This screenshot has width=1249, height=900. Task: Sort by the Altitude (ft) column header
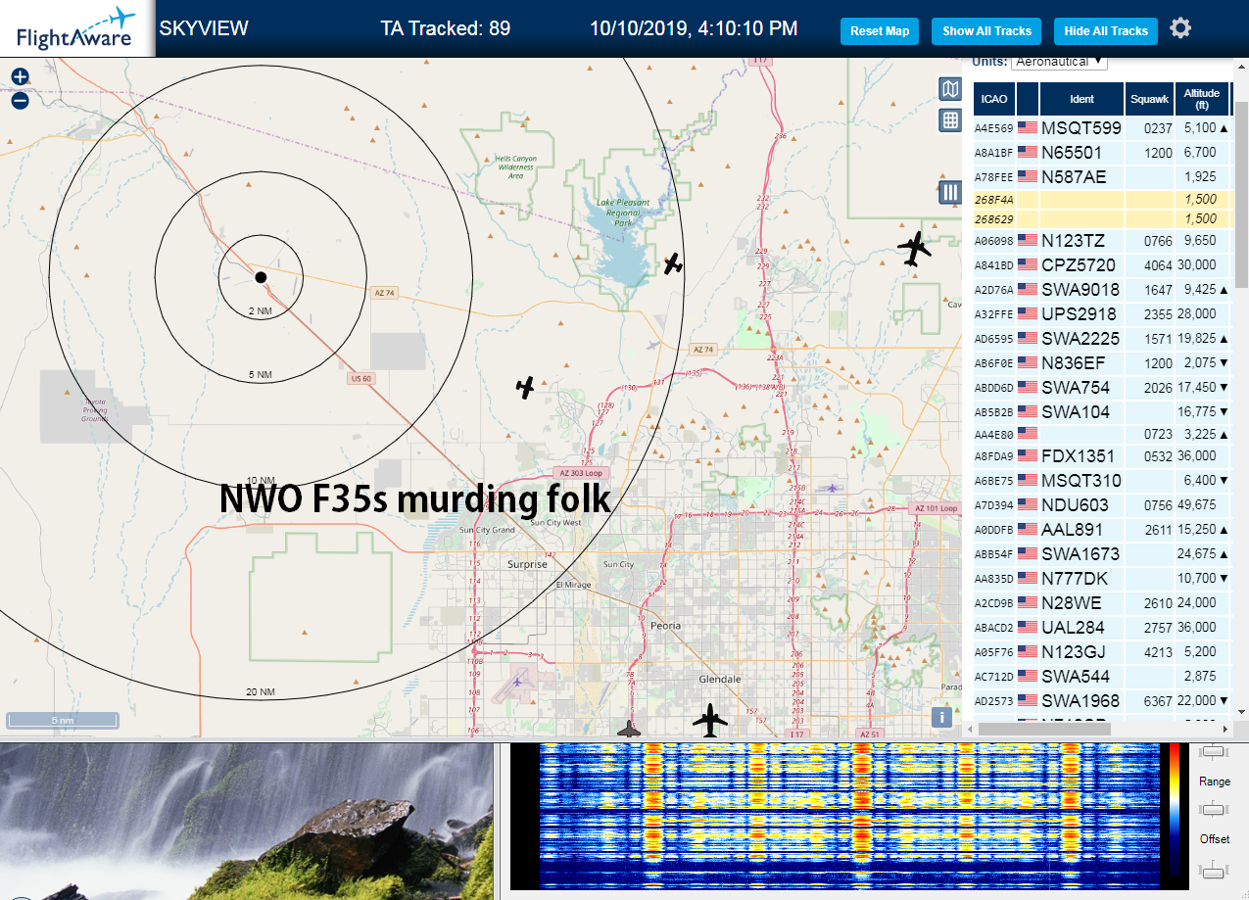1202,99
